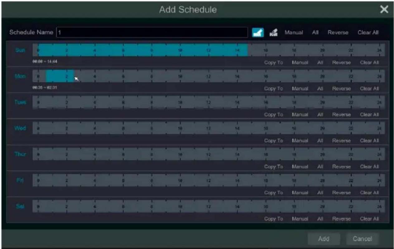This screenshot has height=249, width=394.
Task: Click Copy To under Thur timeline
Action: [273, 167]
